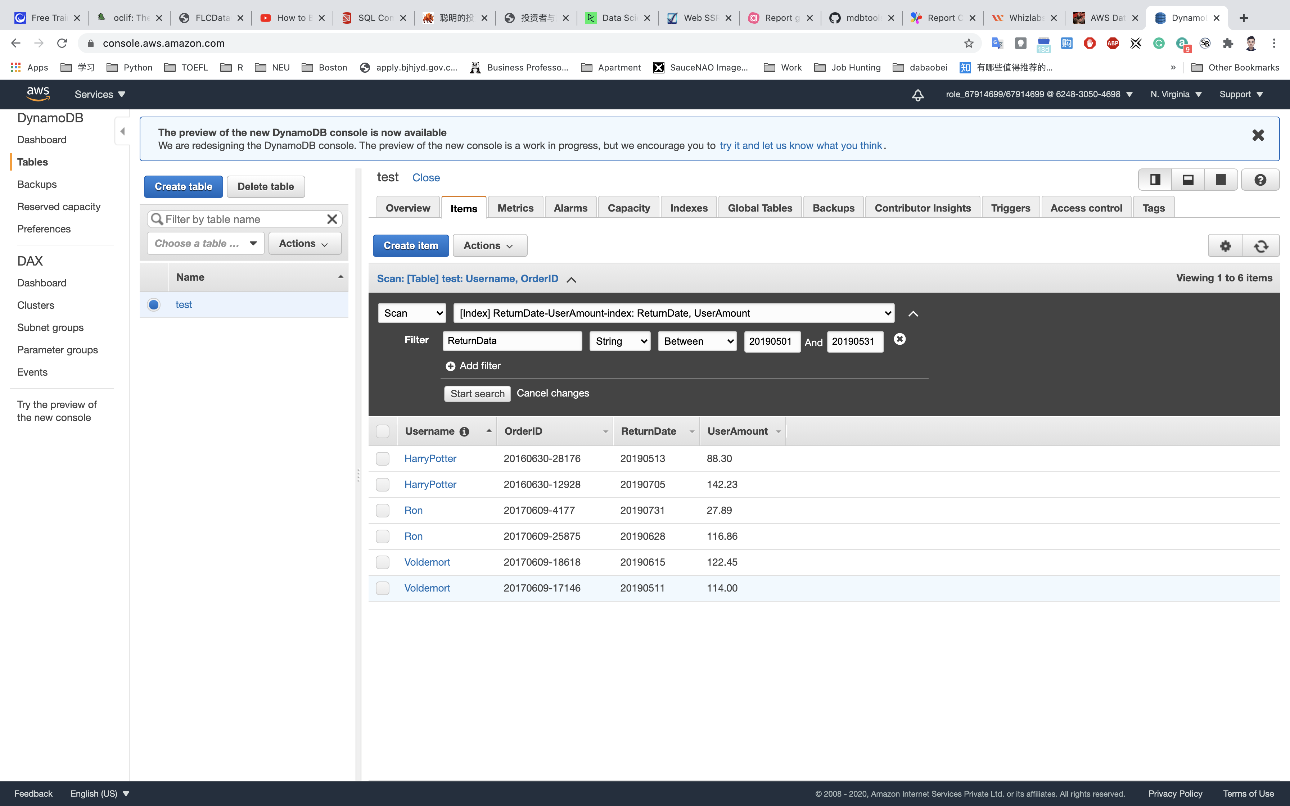1290x806 pixels.
Task: Open the Scan/Query dropdown
Action: coord(412,313)
